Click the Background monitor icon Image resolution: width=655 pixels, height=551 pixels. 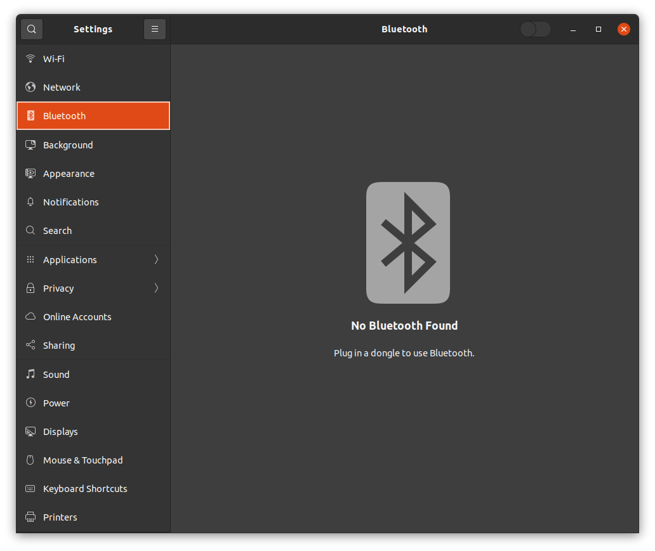coord(30,145)
